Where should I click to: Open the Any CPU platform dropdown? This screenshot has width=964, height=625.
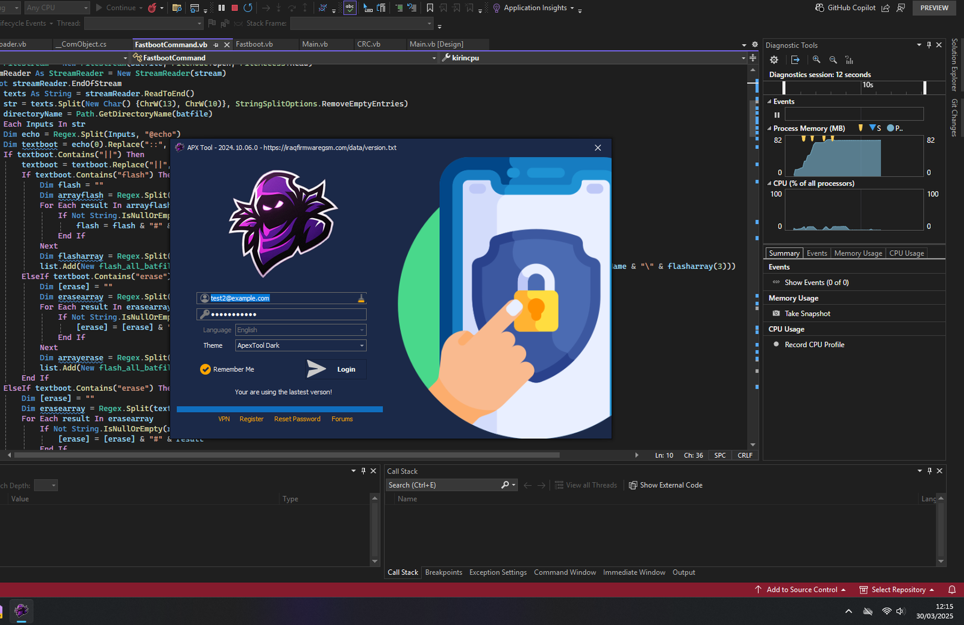(57, 8)
